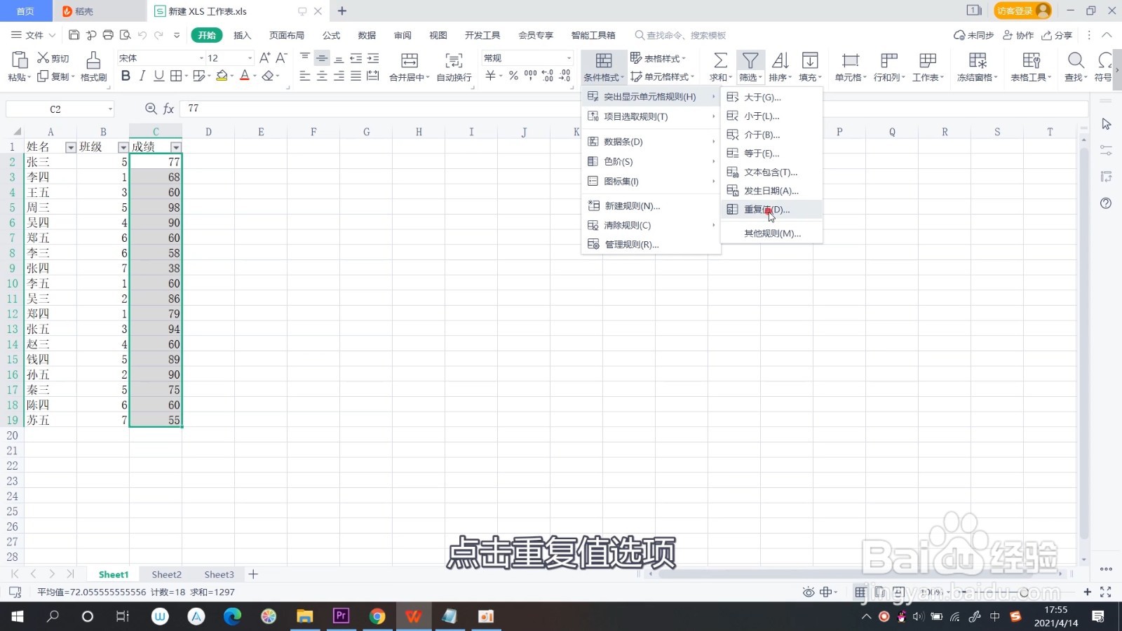Open the 冻结窗格 freeze panes icon
Viewport: 1122px width, 631px height.
click(978, 61)
